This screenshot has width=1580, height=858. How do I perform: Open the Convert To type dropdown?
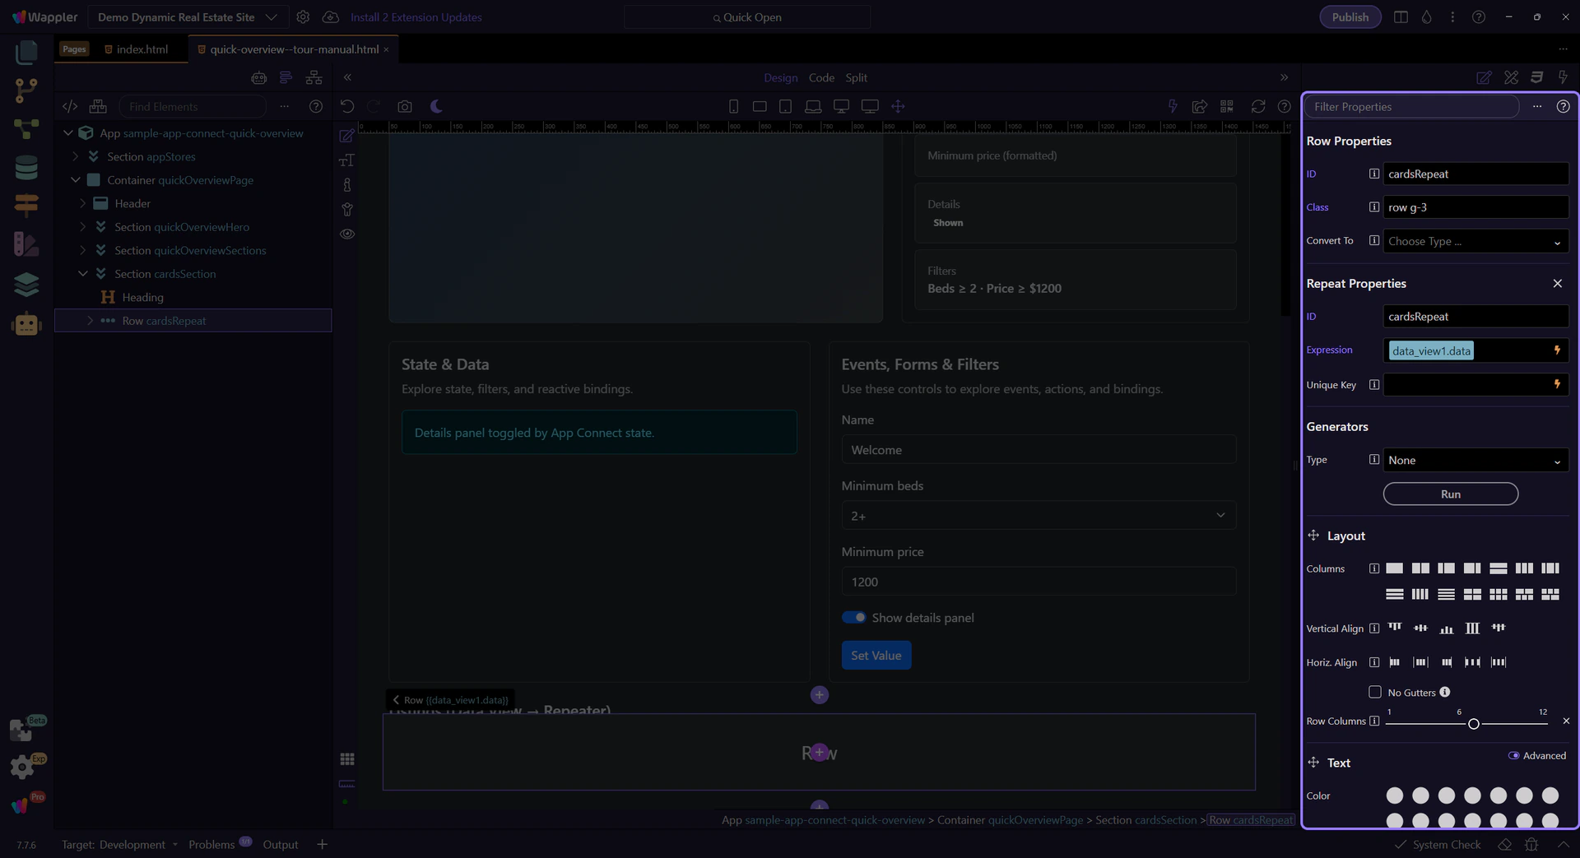(1475, 241)
